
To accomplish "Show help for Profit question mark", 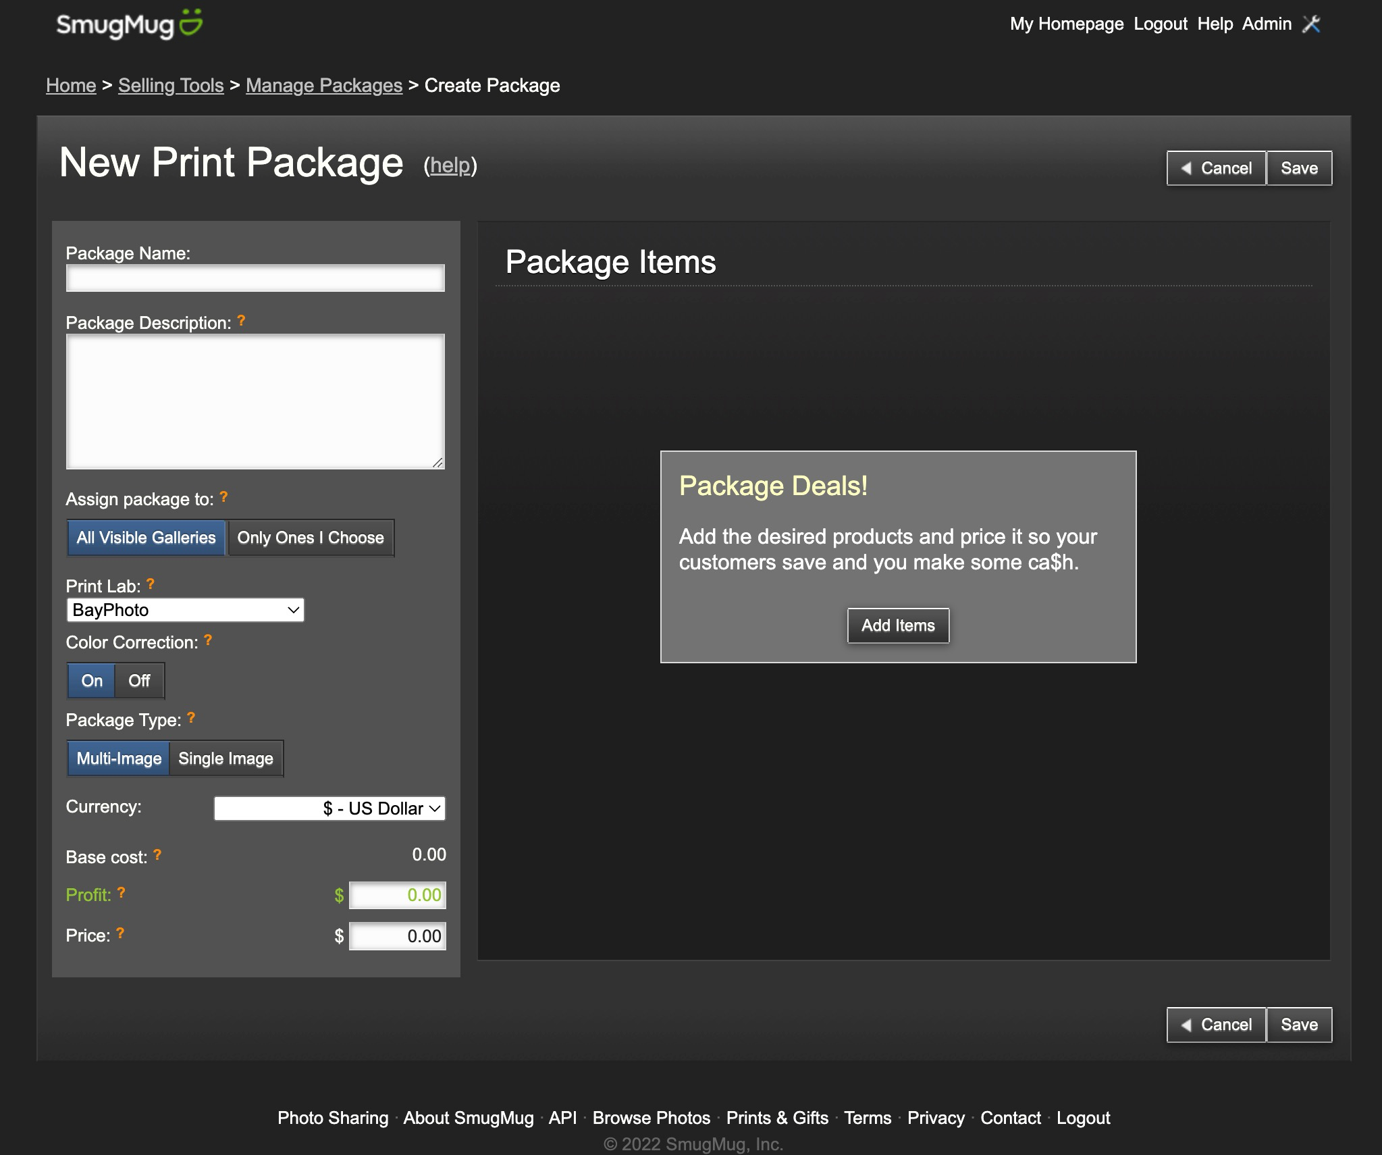I will (122, 893).
